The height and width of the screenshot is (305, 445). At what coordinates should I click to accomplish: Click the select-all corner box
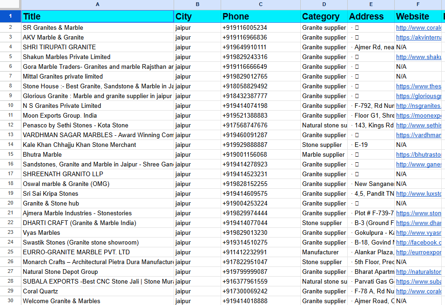[x=11, y=5]
